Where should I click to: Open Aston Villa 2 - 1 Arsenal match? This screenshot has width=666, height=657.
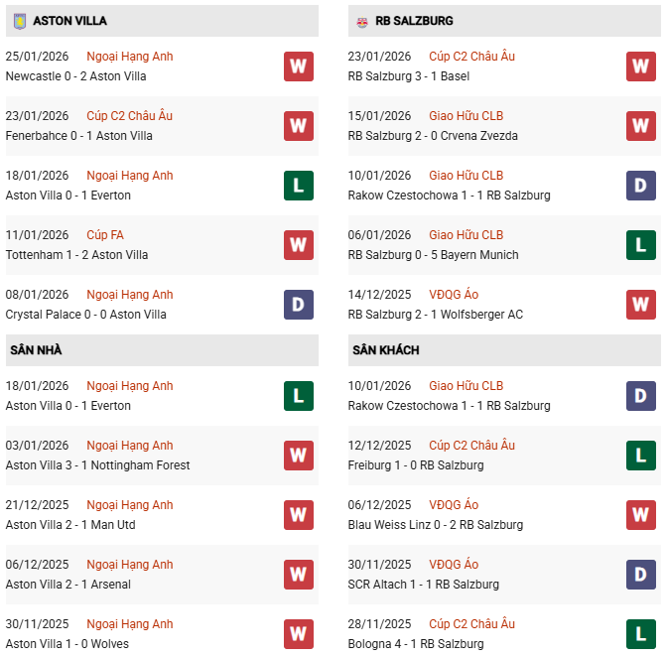coord(67,585)
